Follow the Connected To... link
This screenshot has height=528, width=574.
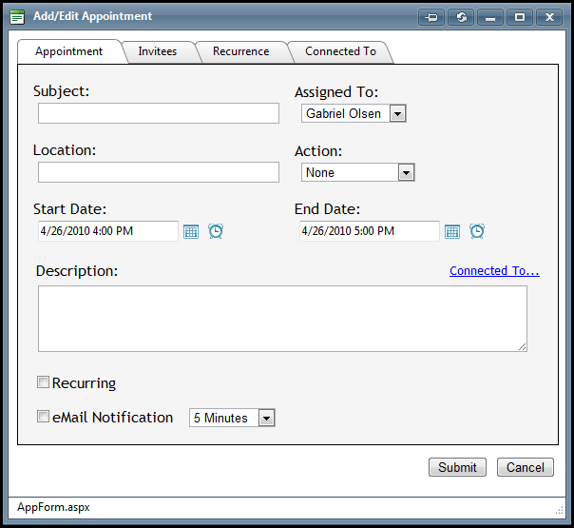pos(494,271)
